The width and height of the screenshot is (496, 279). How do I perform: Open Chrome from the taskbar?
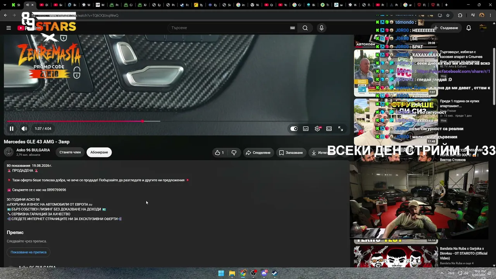click(243, 273)
